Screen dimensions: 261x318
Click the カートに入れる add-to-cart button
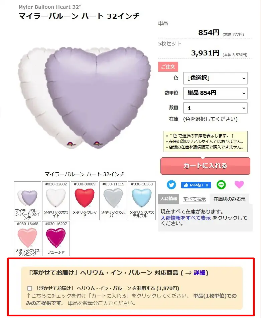[205, 166]
